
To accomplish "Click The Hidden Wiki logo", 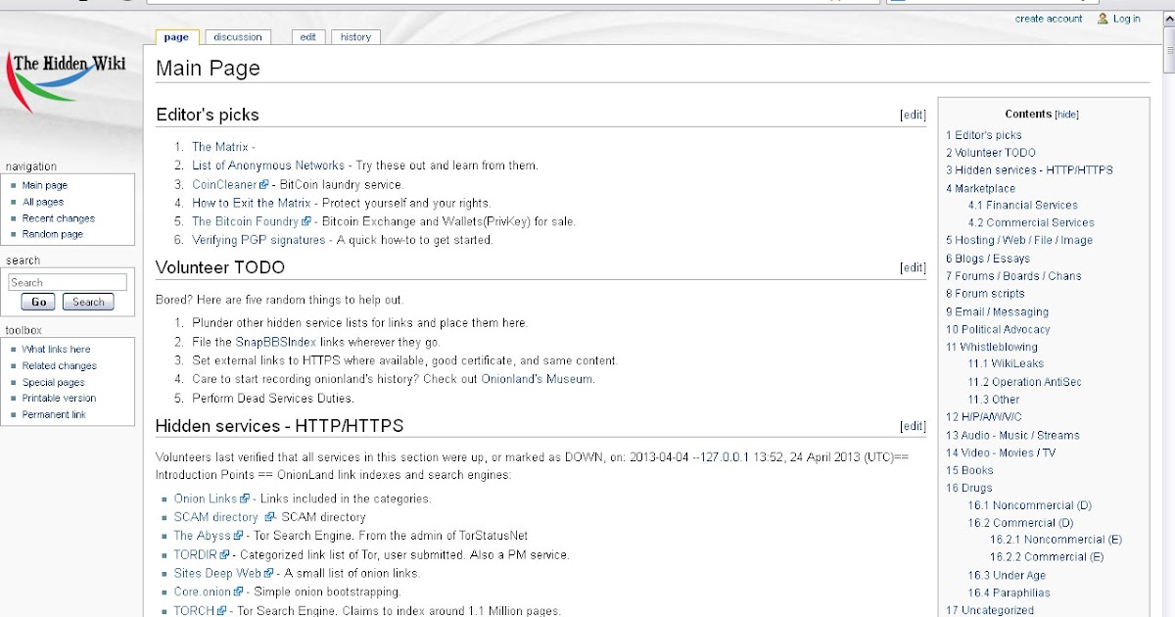I will coord(68,80).
